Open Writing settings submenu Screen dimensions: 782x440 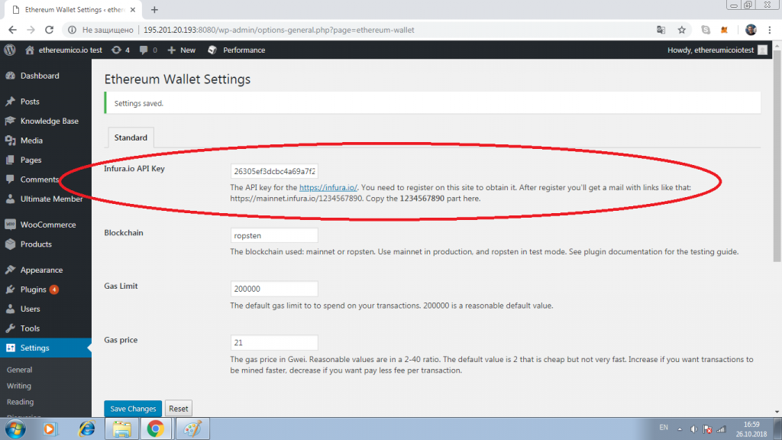click(x=19, y=386)
